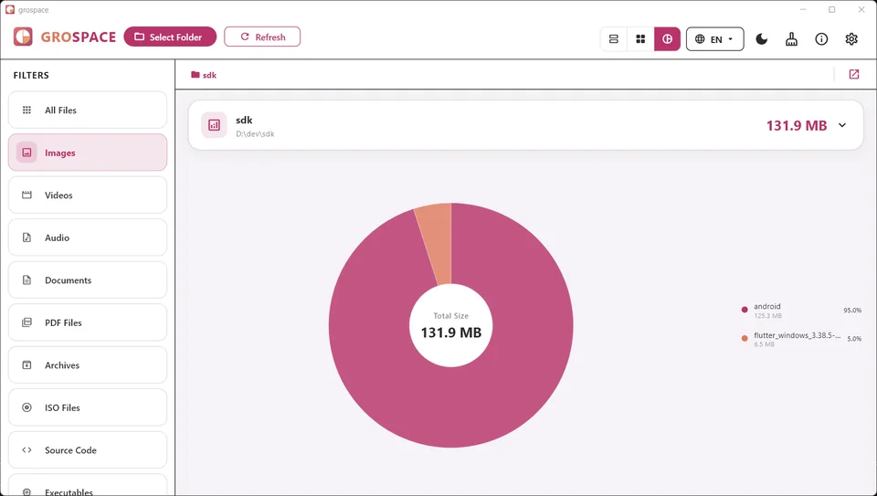Click the flutter_windows legend entry
The height and width of the screenshot is (496, 877).
(801, 339)
